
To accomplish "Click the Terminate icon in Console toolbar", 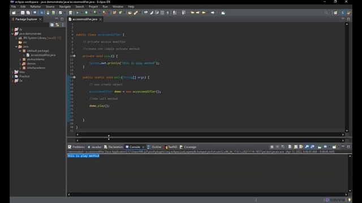I will pos(272,147).
